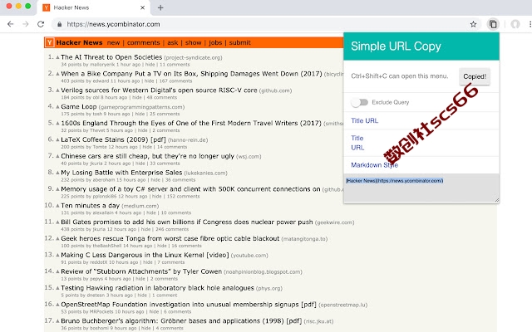532x332 pixels.
Task: Open the 'comments' header link
Action: pyautogui.click(x=143, y=42)
